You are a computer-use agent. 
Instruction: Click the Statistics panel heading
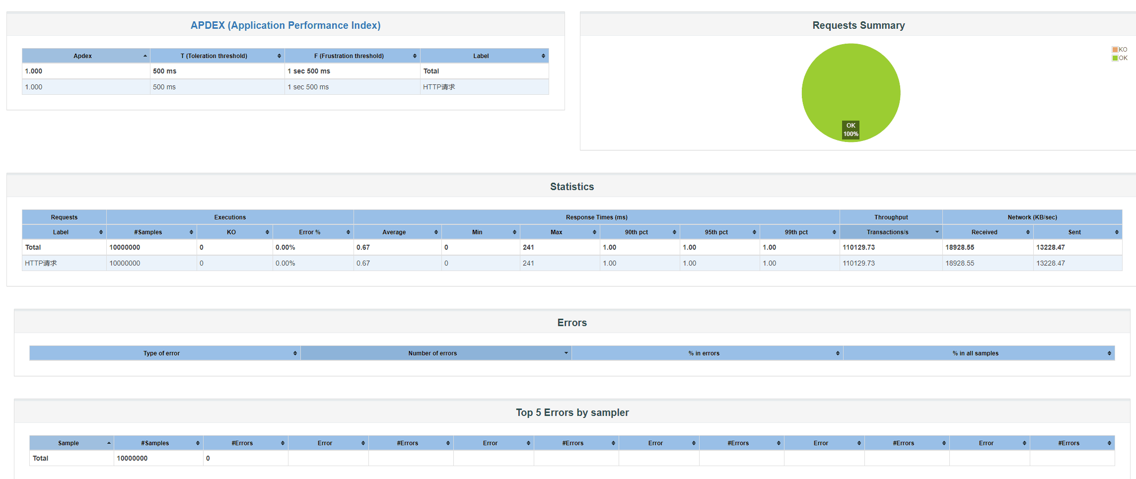[x=572, y=187]
